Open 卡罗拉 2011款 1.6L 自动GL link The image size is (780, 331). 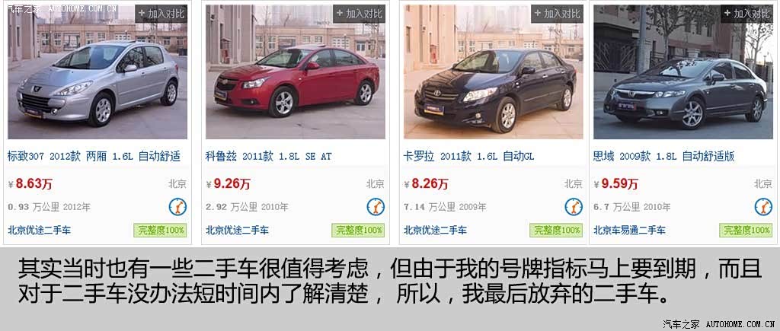pos(468,157)
